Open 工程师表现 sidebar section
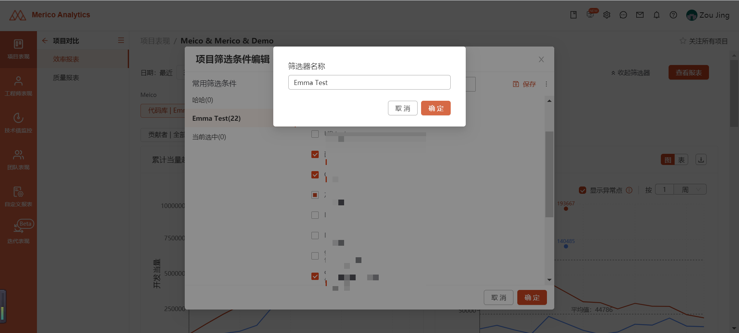The width and height of the screenshot is (739, 333). tap(18, 87)
